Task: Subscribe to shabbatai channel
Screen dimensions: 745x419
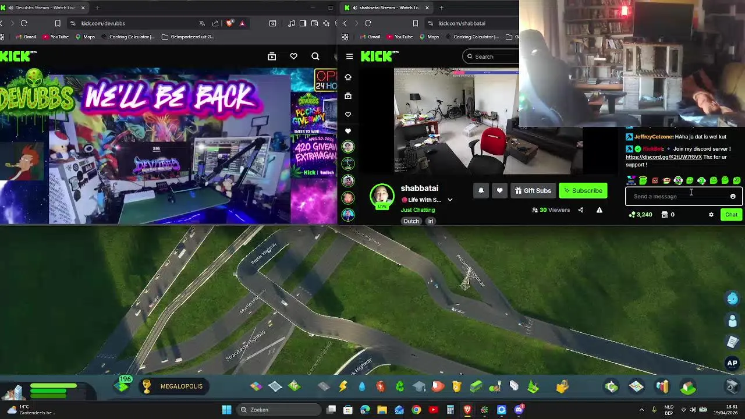Action: pos(583,191)
